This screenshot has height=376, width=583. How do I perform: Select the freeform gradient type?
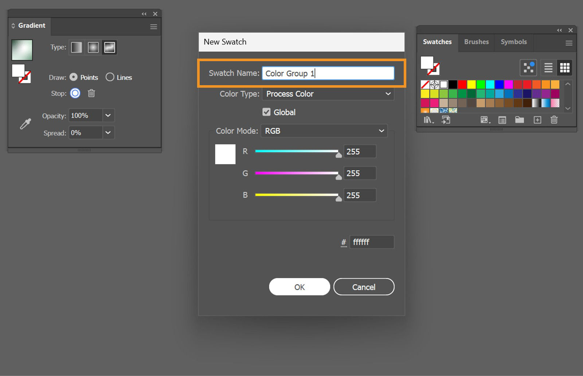109,47
